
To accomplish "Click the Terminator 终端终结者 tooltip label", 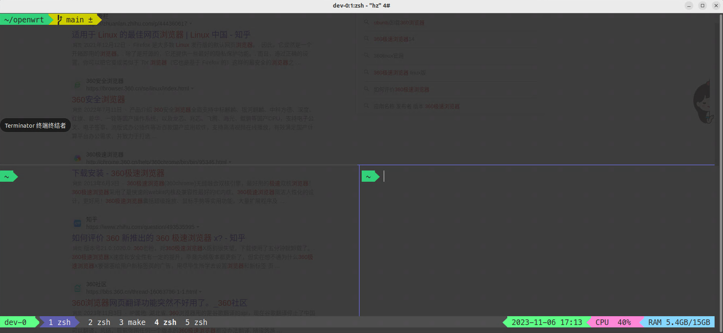I will (x=35, y=126).
